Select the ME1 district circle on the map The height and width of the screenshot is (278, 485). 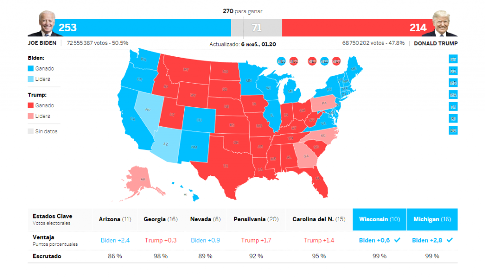[x=281, y=61]
